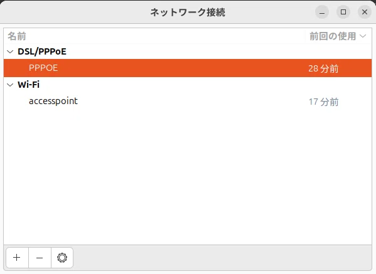Select the PPPOE connection entry

(188, 68)
